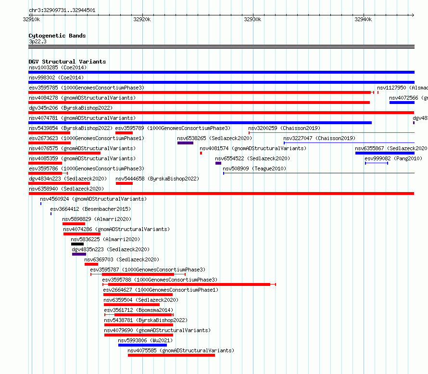Screen dimensions: 428x374
Task: Select dgv345n206 (ByrskaBishop2022) label
Action: (x=71, y=108)
